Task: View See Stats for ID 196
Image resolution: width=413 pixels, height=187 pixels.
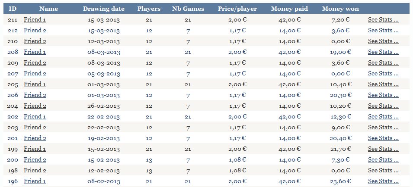Action: tap(383, 181)
